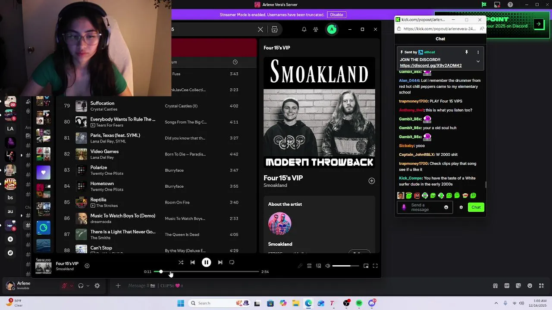This screenshot has height=310, width=552.
Task: Open the Twenty One Pilots link under Polarize
Action: (107, 174)
